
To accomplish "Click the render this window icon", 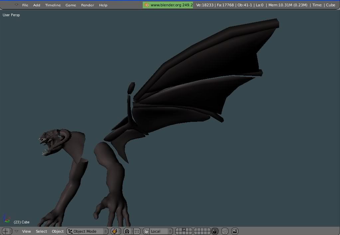I will [x=235, y=231].
